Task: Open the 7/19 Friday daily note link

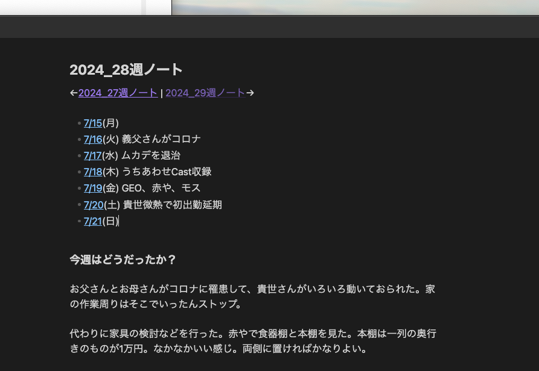Action: coord(92,188)
